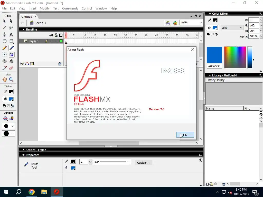Select the Line tool
The height and width of the screenshot is (197, 263).
(5, 27)
